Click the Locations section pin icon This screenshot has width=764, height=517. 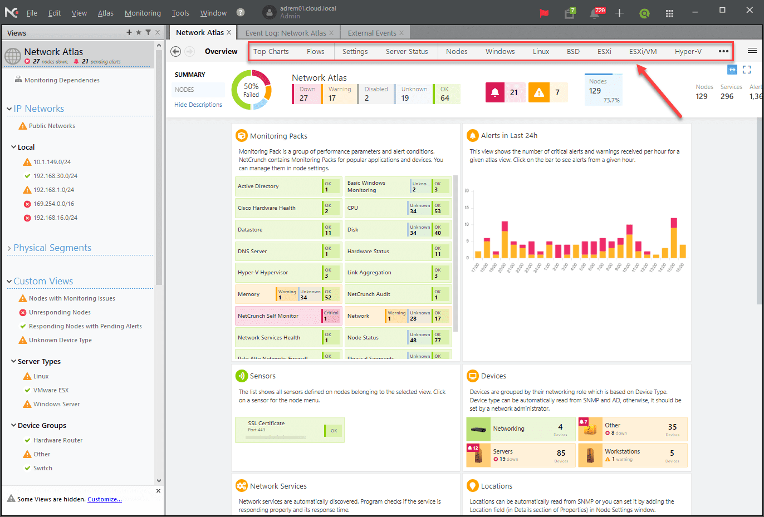pyautogui.click(x=472, y=486)
